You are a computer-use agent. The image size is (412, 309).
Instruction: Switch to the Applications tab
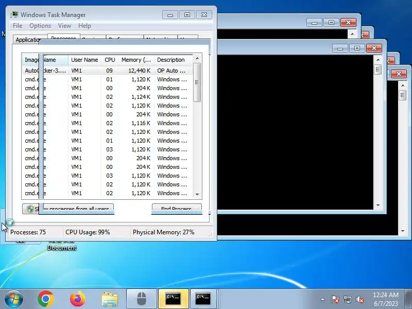pyautogui.click(x=27, y=40)
